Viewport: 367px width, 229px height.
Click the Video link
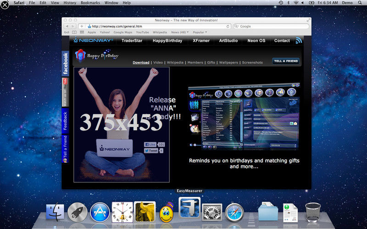coord(158,62)
